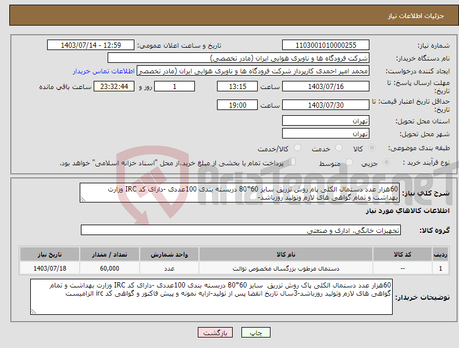Click the شهر محل تحویل field تهران
This screenshot has height=348, width=459.
tap(326, 134)
